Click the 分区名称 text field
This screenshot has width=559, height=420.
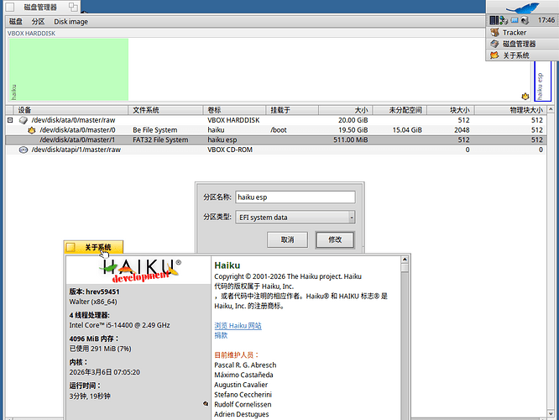pos(295,197)
